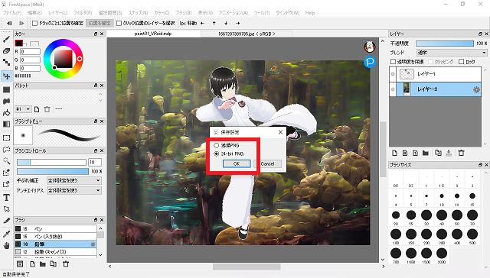
Task: Undock the ブラシプレビュー panel
Action: tap(96, 121)
